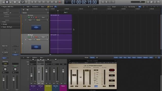Toggle power button on RH Omni track
This screenshot has height=91, width=162.
pos(29,17)
